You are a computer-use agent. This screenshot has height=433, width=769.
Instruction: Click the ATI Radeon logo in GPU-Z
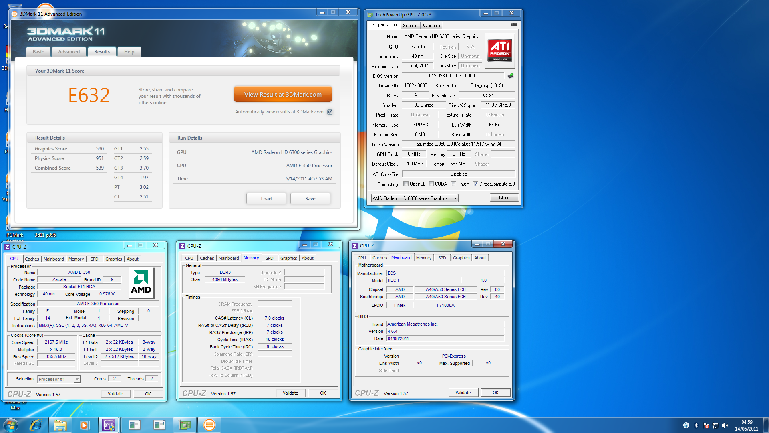tap(500, 51)
